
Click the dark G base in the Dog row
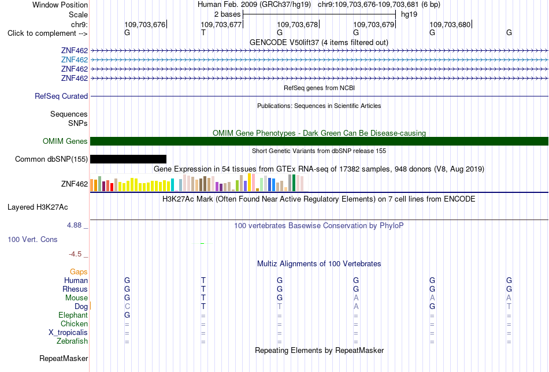tap(432, 307)
